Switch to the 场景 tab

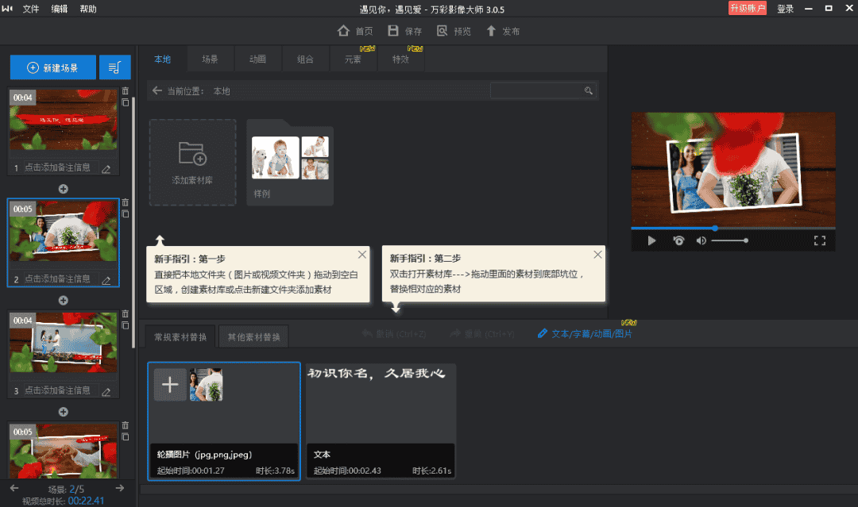pos(210,58)
